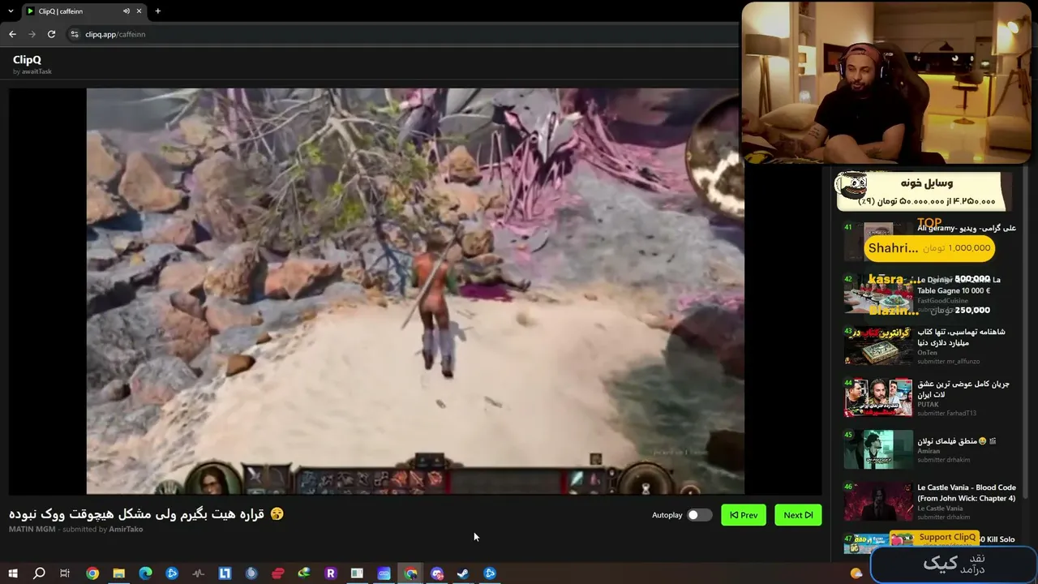Click the MATIN MGM channel name
1038x584 pixels.
coord(32,529)
